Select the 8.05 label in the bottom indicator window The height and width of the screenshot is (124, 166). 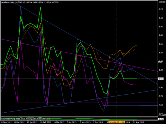pyautogui.click(x=161, y=119)
